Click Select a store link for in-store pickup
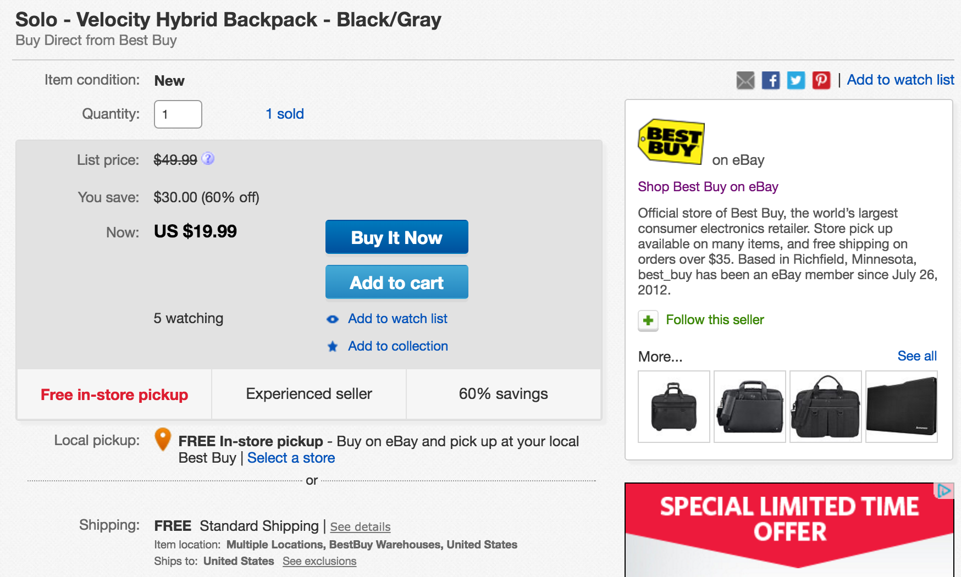The height and width of the screenshot is (577, 961). point(291,458)
